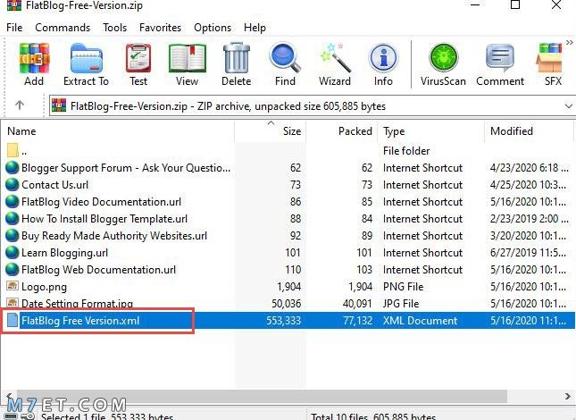Image resolution: width=576 pixels, height=420 pixels.
Task: Click the Delete trash can icon
Action: (236, 64)
